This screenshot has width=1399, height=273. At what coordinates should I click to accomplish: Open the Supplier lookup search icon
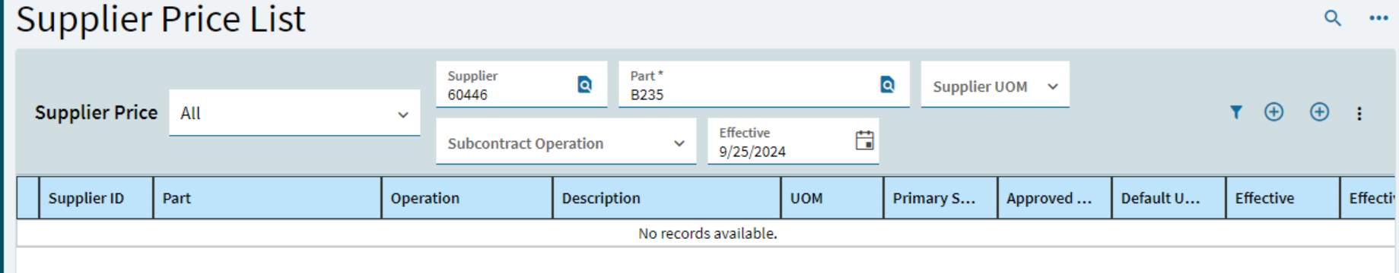[584, 84]
